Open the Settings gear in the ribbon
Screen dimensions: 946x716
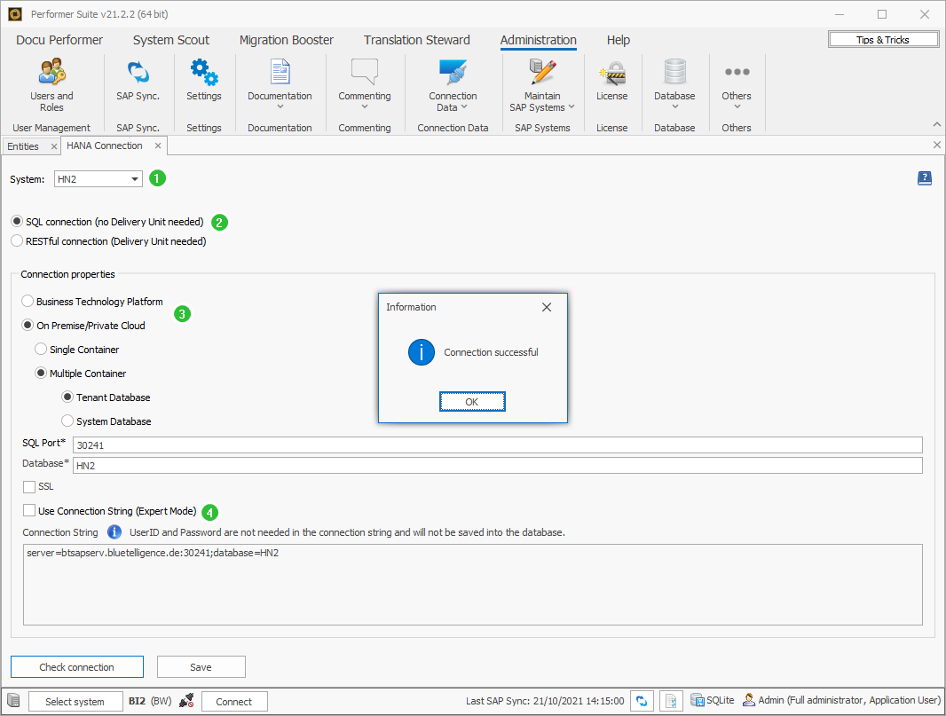click(x=203, y=84)
